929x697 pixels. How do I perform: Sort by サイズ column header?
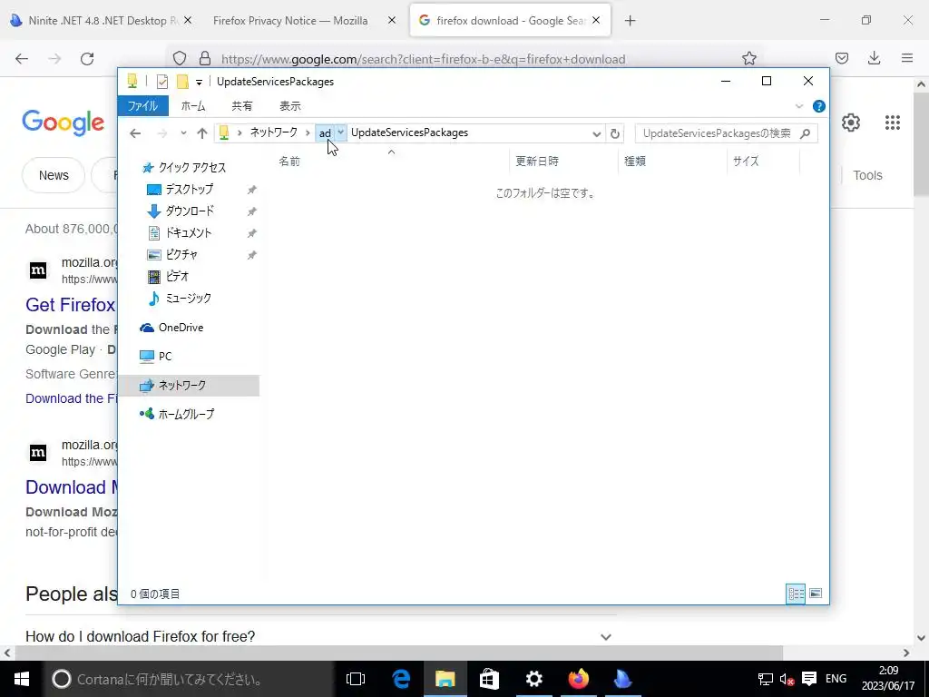click(763, 162)
